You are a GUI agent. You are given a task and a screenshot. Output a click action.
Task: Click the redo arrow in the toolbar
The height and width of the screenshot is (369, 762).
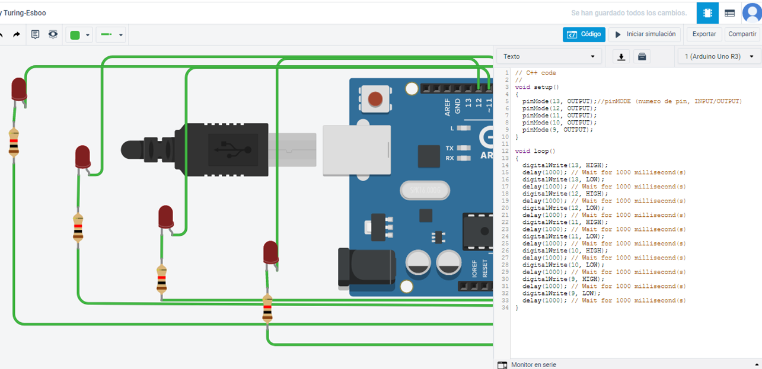coord(17,34)
